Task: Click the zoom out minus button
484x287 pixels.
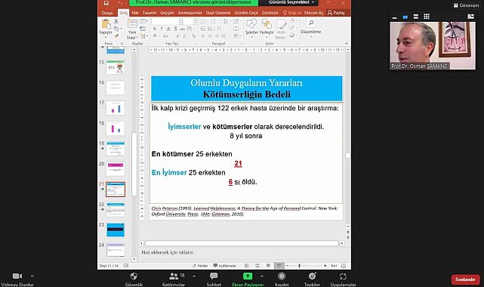Action: (x=288, y=266)
